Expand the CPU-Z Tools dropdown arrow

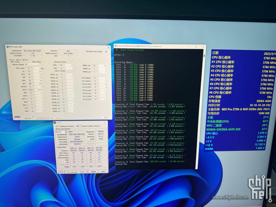tap(87, 172)
